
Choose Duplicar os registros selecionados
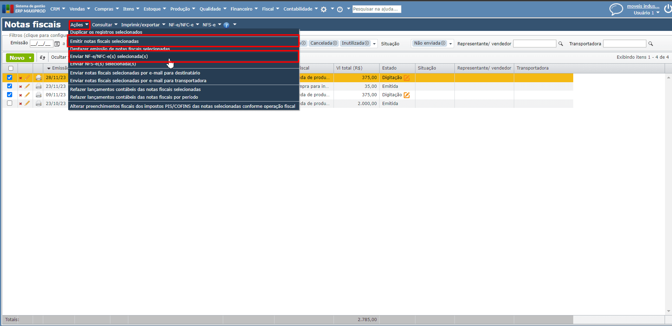(106, 32)
